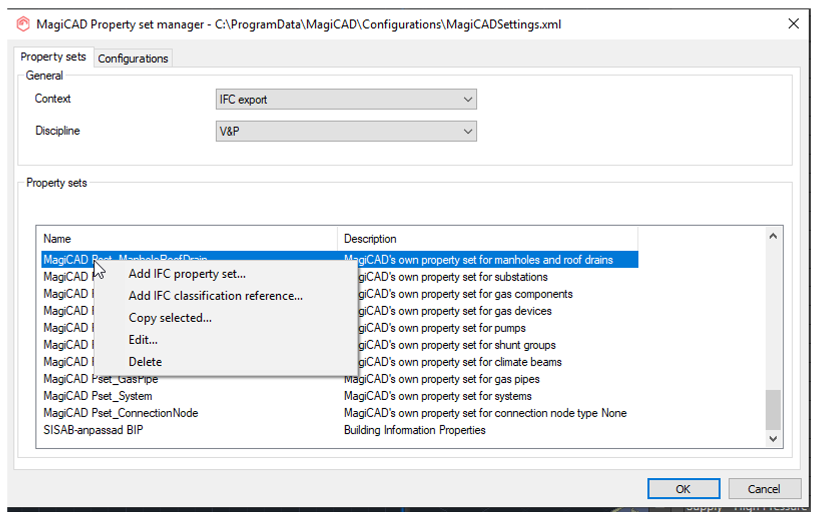The height and width of the screenshot is (519, 816).
Task: Switch to the Configurations tab
Action: click(133, 58)
